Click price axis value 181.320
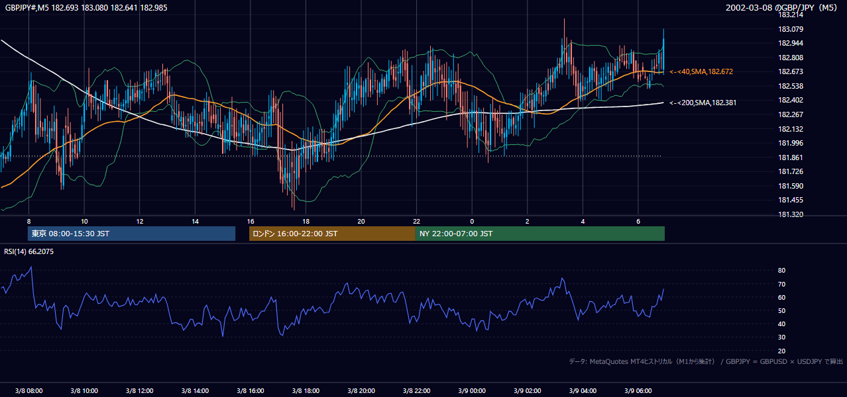The height and width of the screenshot is (397, 847). (x=790, y=214)
